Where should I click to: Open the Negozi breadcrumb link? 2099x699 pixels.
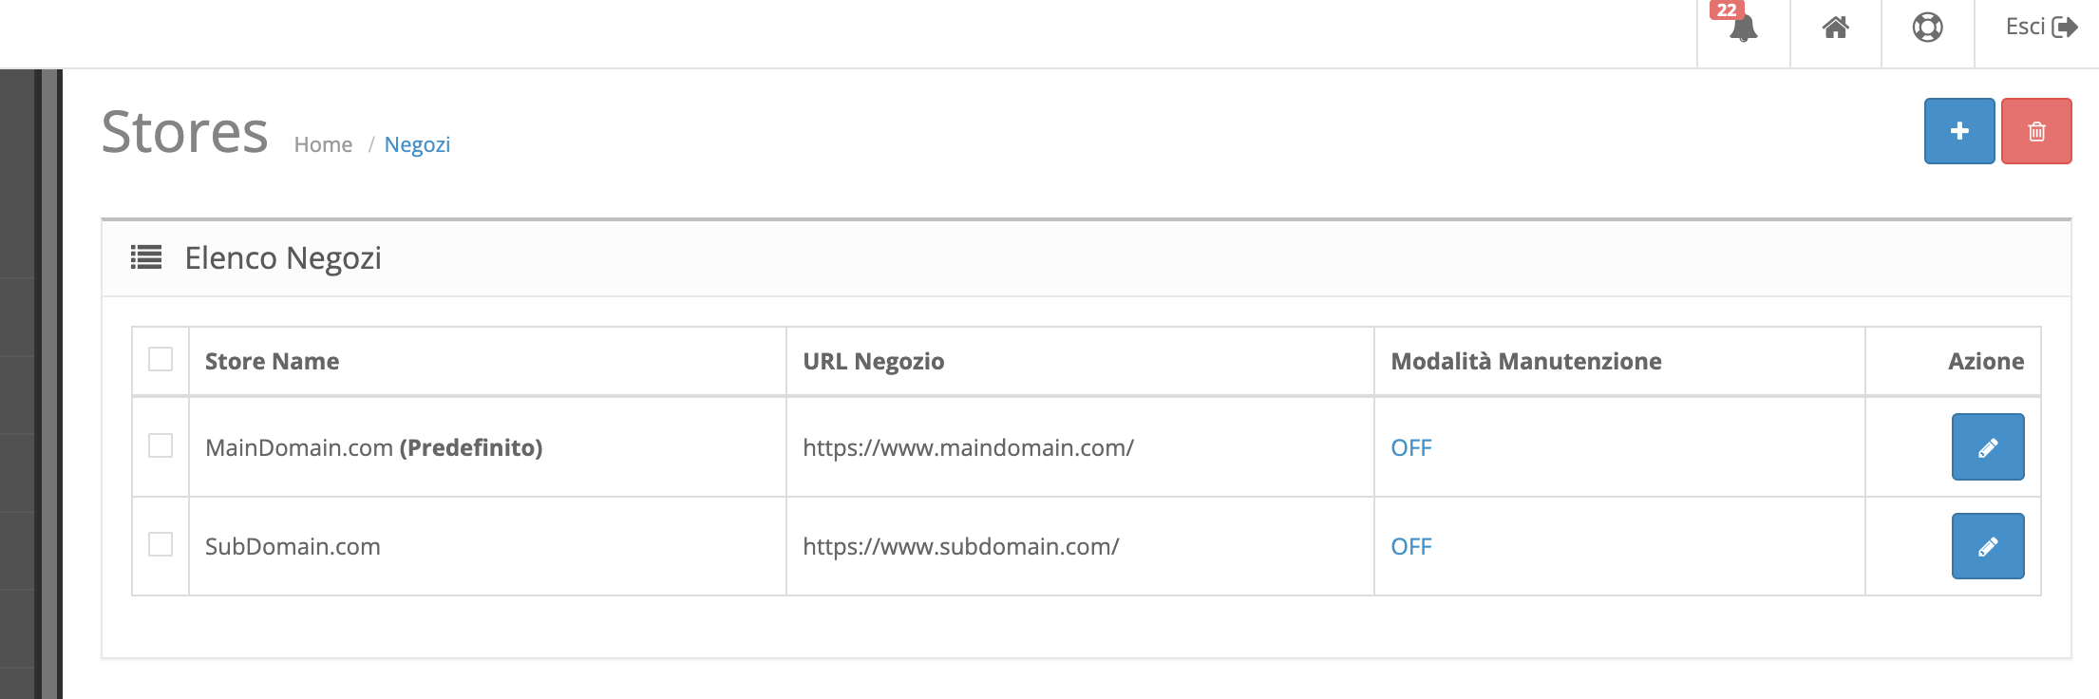tap(417, 144)
